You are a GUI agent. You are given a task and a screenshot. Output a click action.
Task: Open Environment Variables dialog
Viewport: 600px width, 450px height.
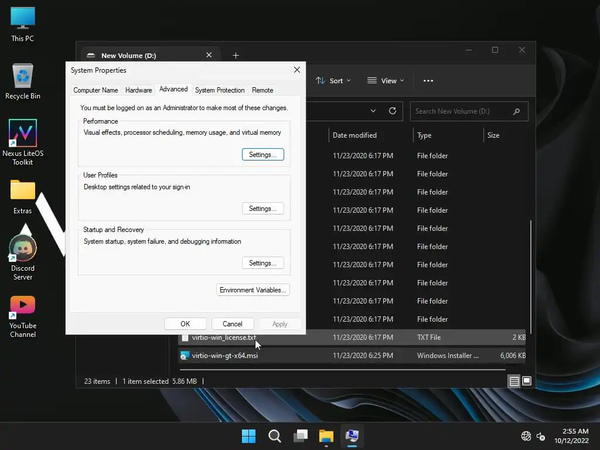253,290
